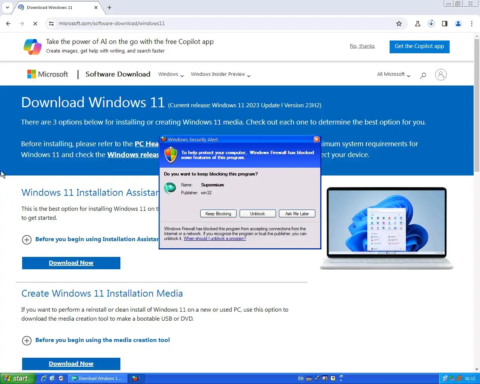Open the downloads icon in the toolbar
The width and height of the screenshot is (480, 384).
(431, 24)
